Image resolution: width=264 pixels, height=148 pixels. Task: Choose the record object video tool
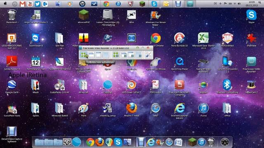point(131,55)
